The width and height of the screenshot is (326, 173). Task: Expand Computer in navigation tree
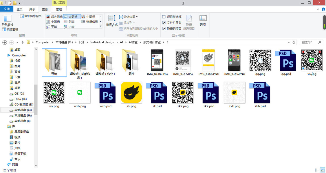(x=9, y=55)
